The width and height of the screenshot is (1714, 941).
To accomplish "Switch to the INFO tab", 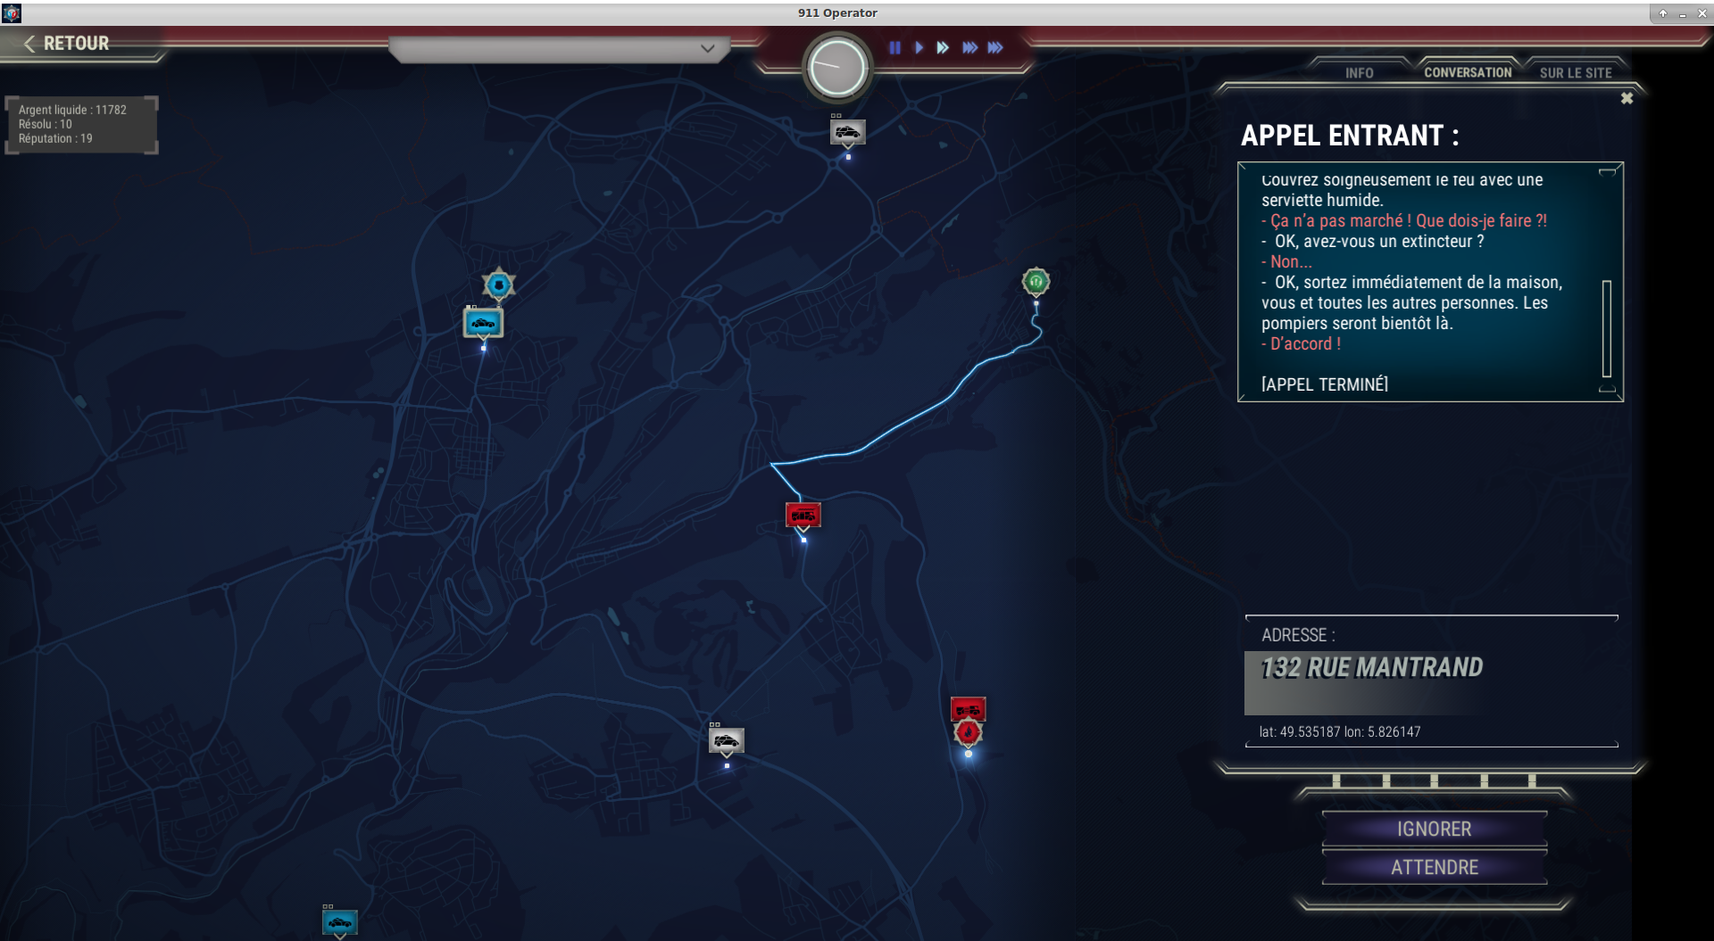I will click(x=1360, y=73).
